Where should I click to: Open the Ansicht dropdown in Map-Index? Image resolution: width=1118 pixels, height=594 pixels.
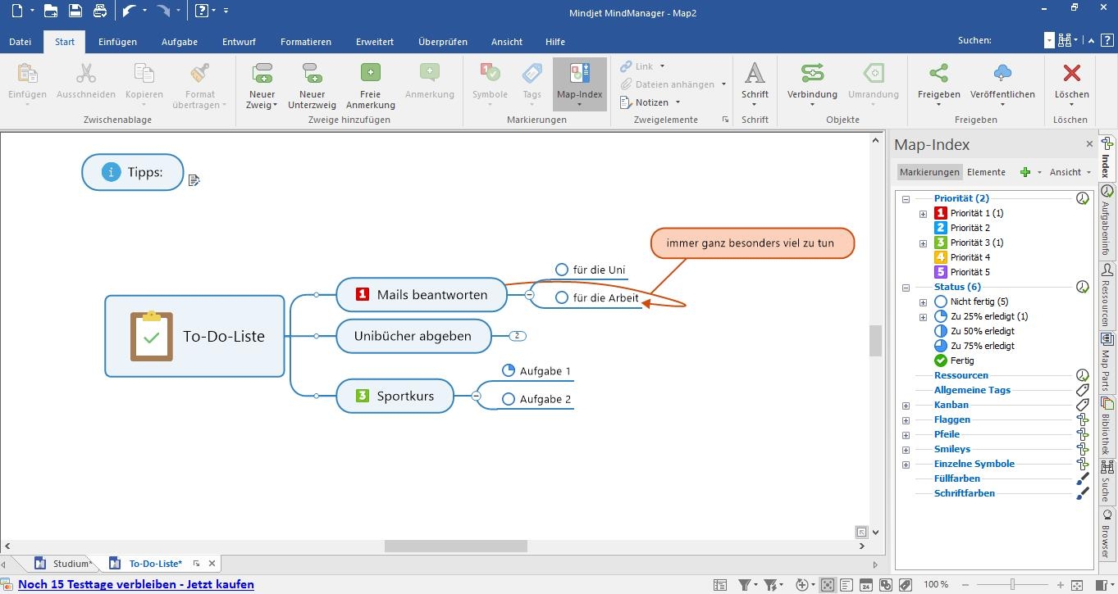[1070, 172]
